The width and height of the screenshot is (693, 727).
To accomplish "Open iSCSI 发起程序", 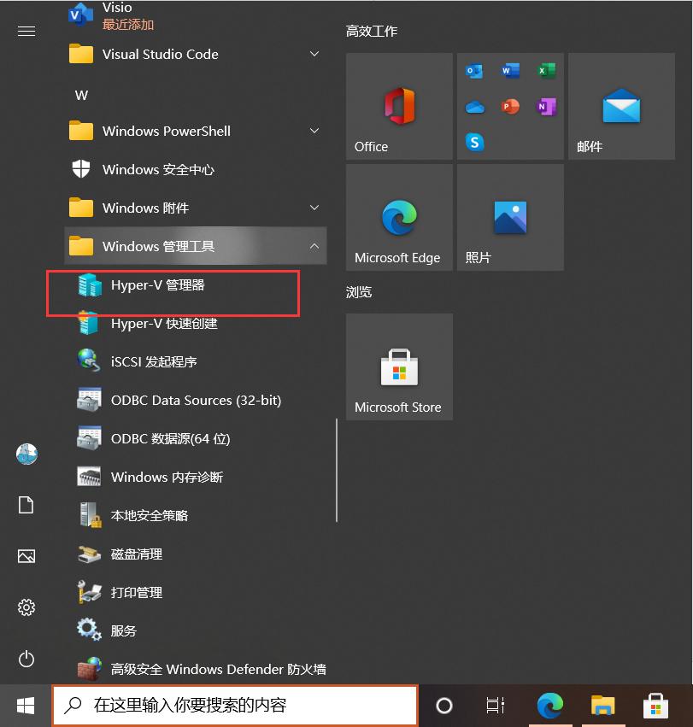I will pyautogui.click(x=154, y=361).
